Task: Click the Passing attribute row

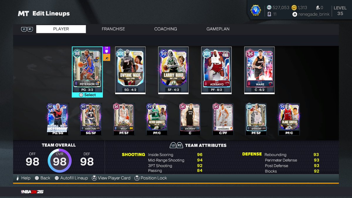Action: tap(175, 171)
